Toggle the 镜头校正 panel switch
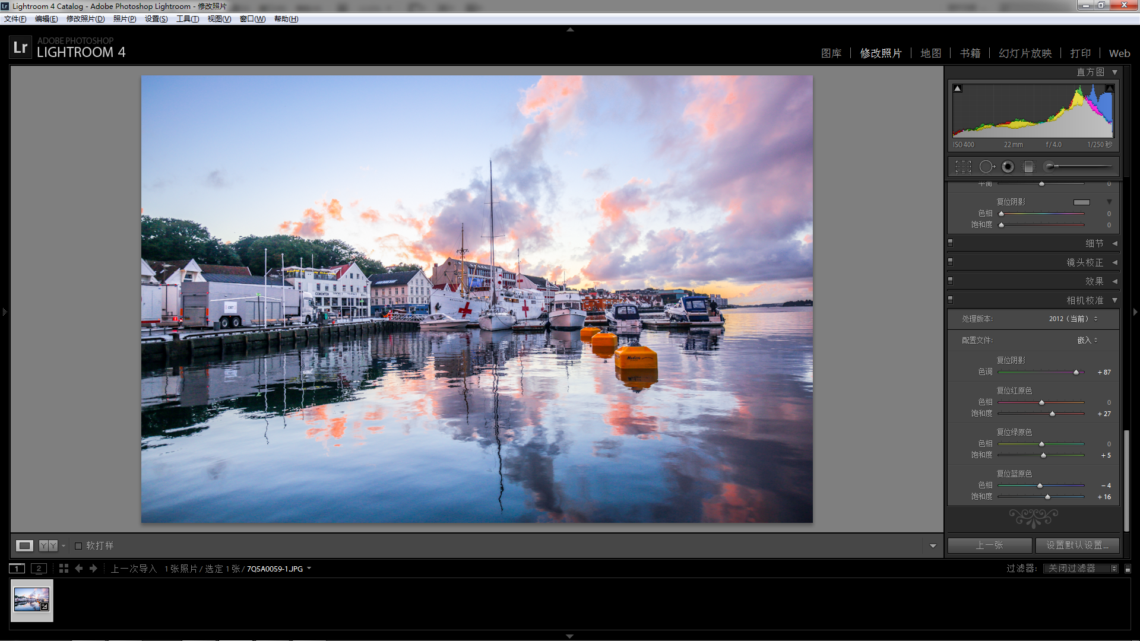This screenshot has height=641, width=1140. pos(951,262)
